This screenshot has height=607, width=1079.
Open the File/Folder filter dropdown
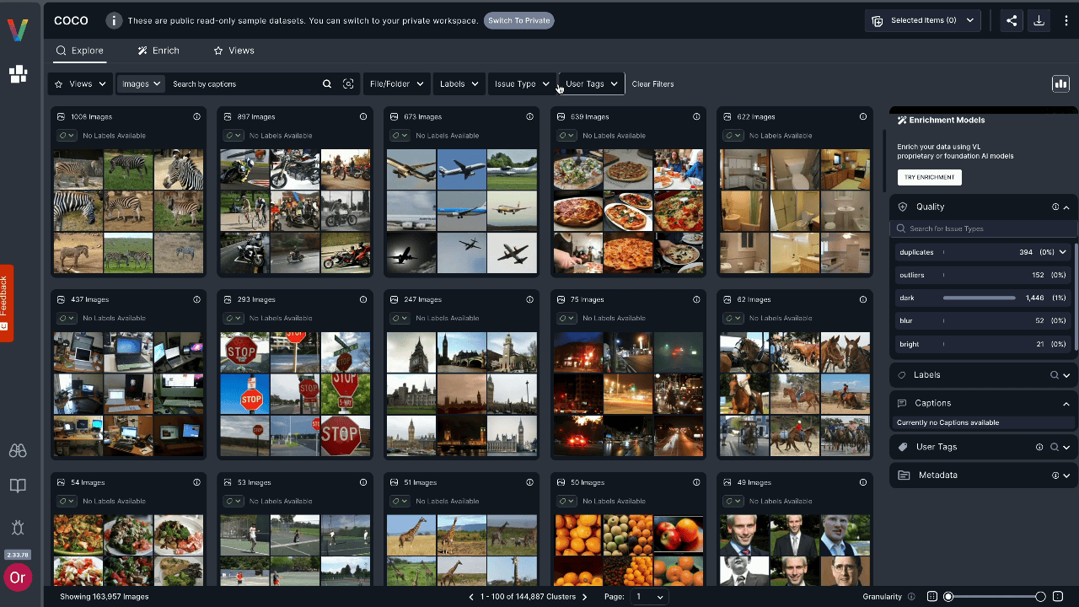[396, 84]
